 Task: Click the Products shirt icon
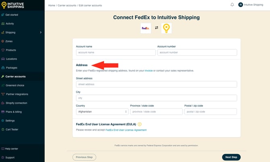click(3, 50)
